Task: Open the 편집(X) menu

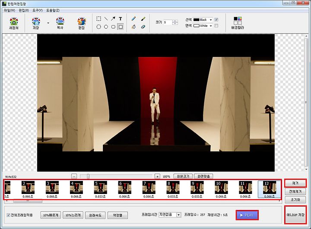Action: click(24, 10)
